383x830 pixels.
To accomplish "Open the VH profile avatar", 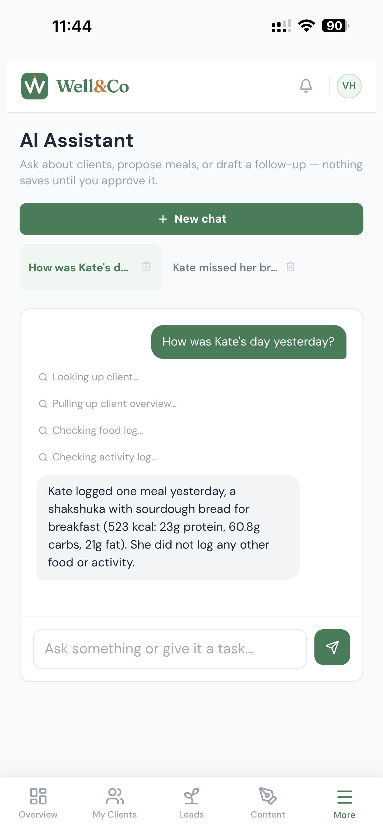I will [349, 86].
